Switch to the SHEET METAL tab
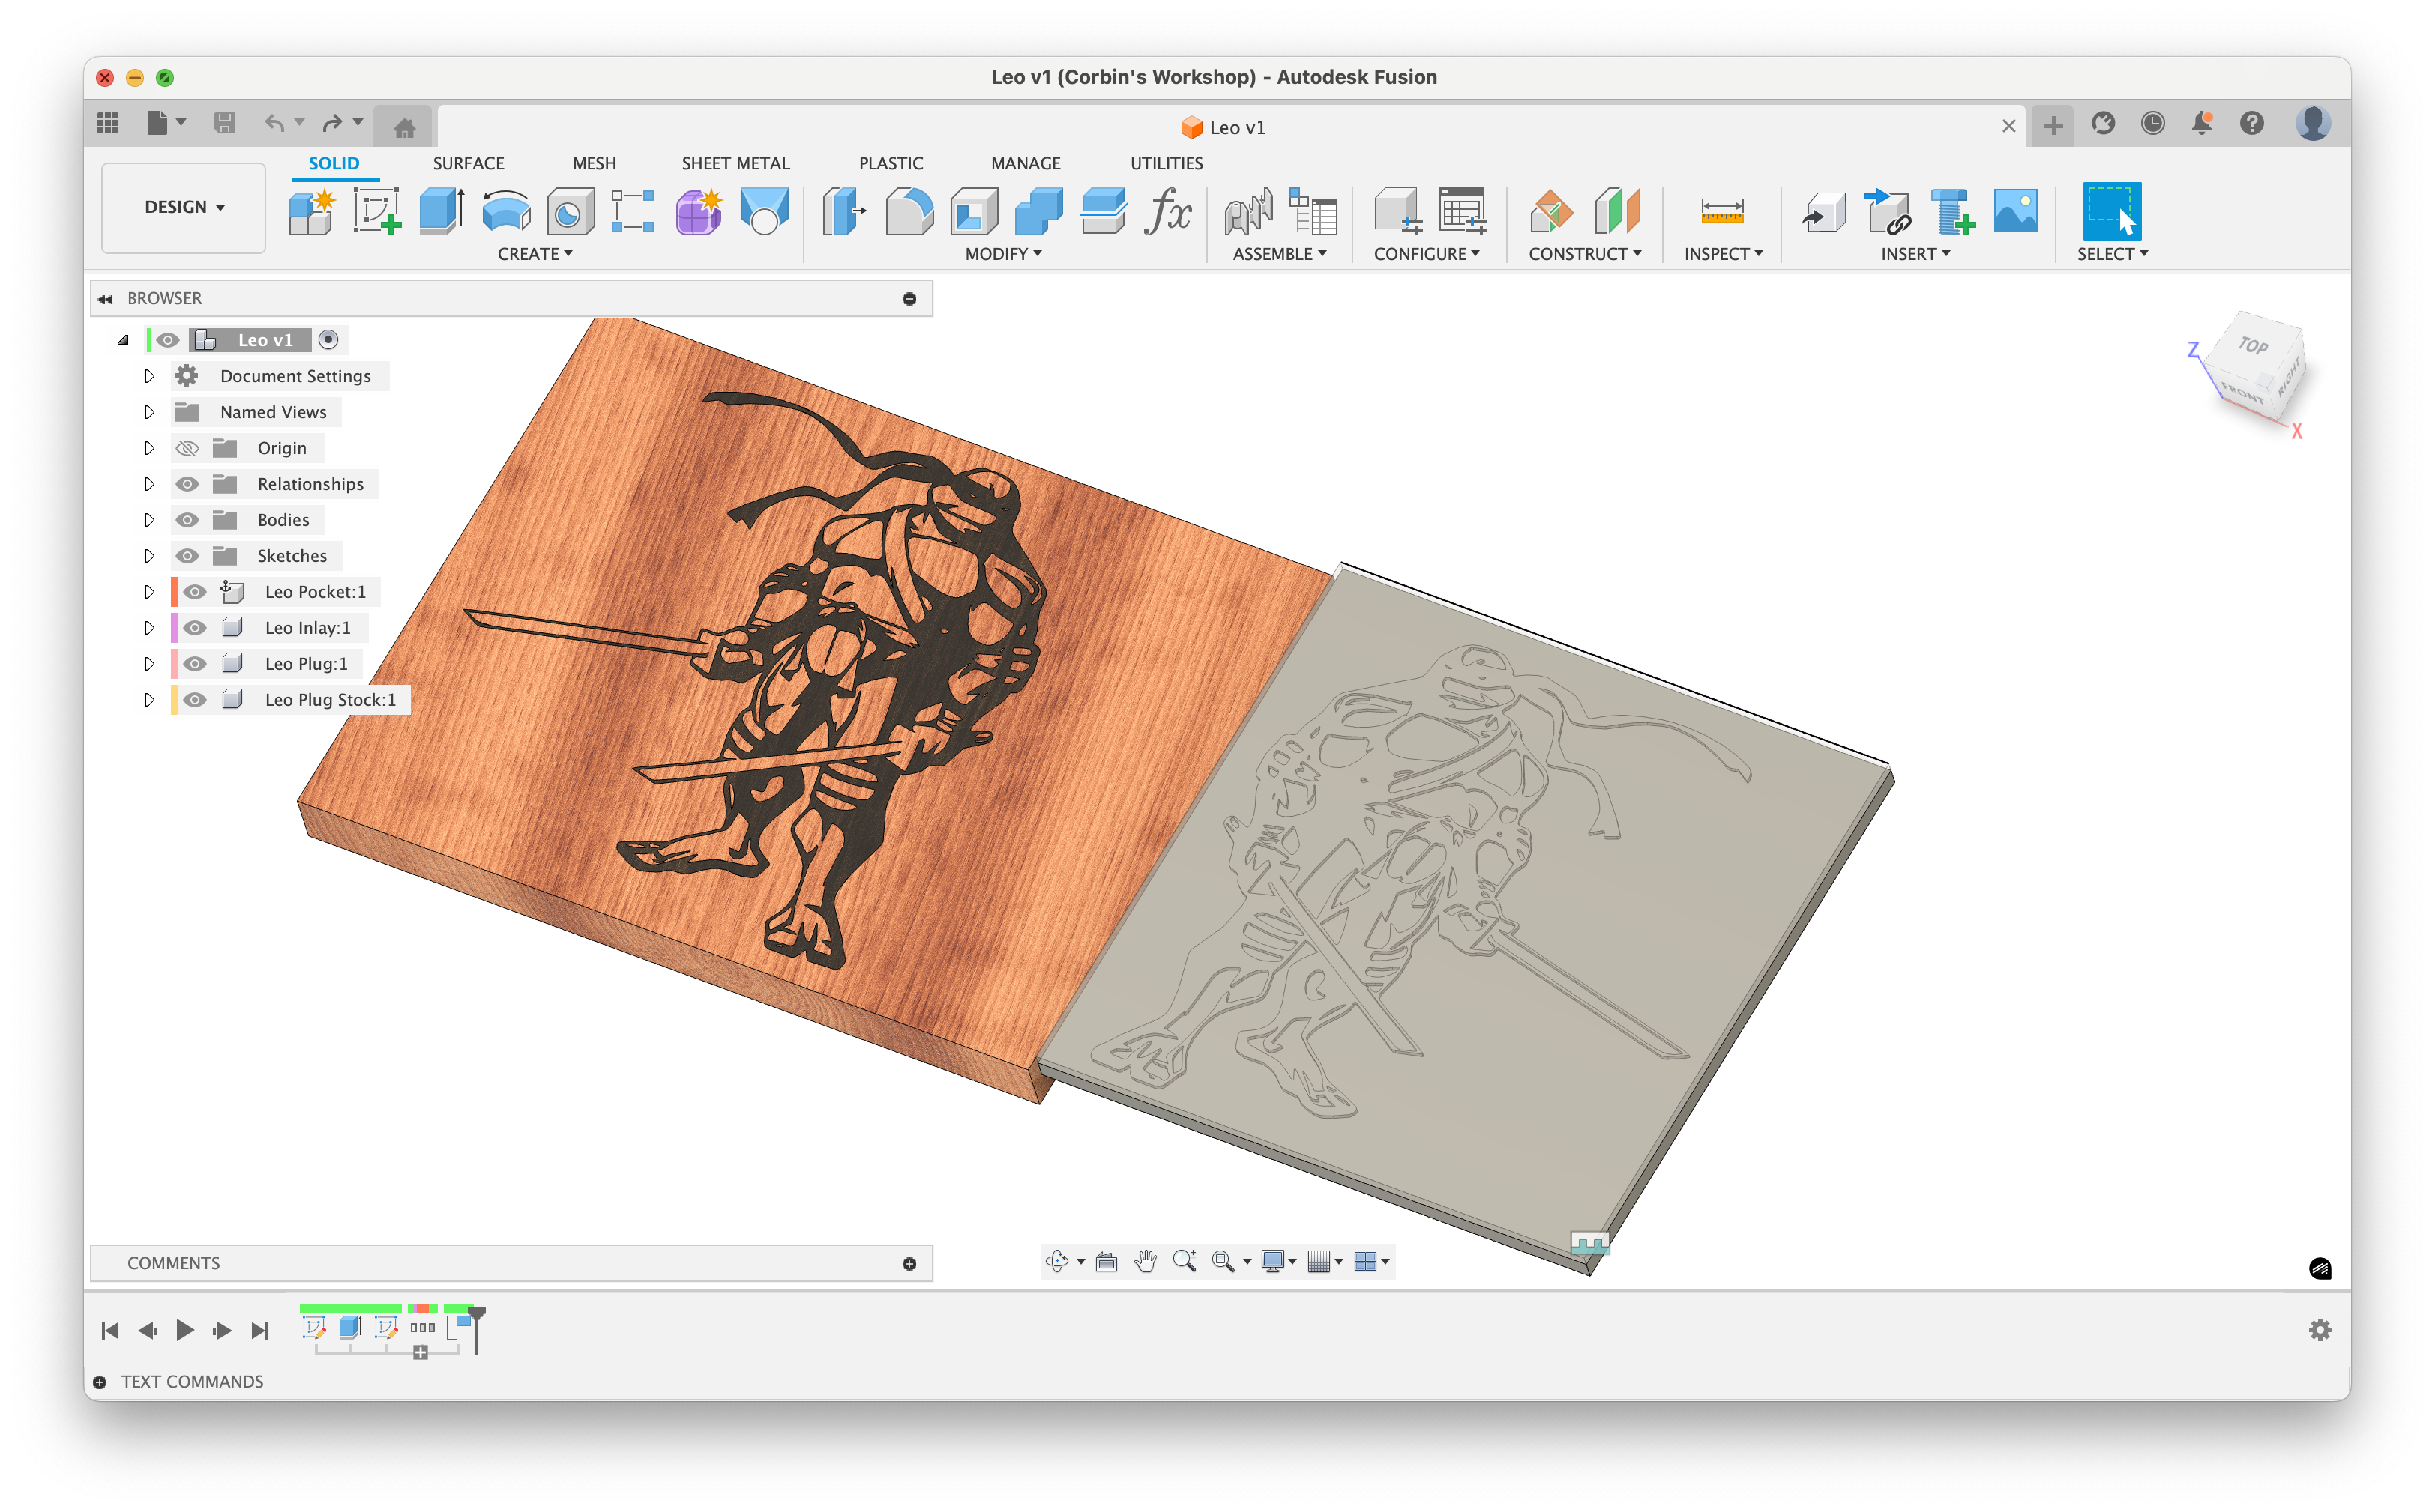The width and height of the screenshot is (2435, 1512). 735,163
